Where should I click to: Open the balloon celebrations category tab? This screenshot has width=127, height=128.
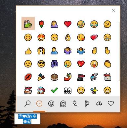click(75, 104)
